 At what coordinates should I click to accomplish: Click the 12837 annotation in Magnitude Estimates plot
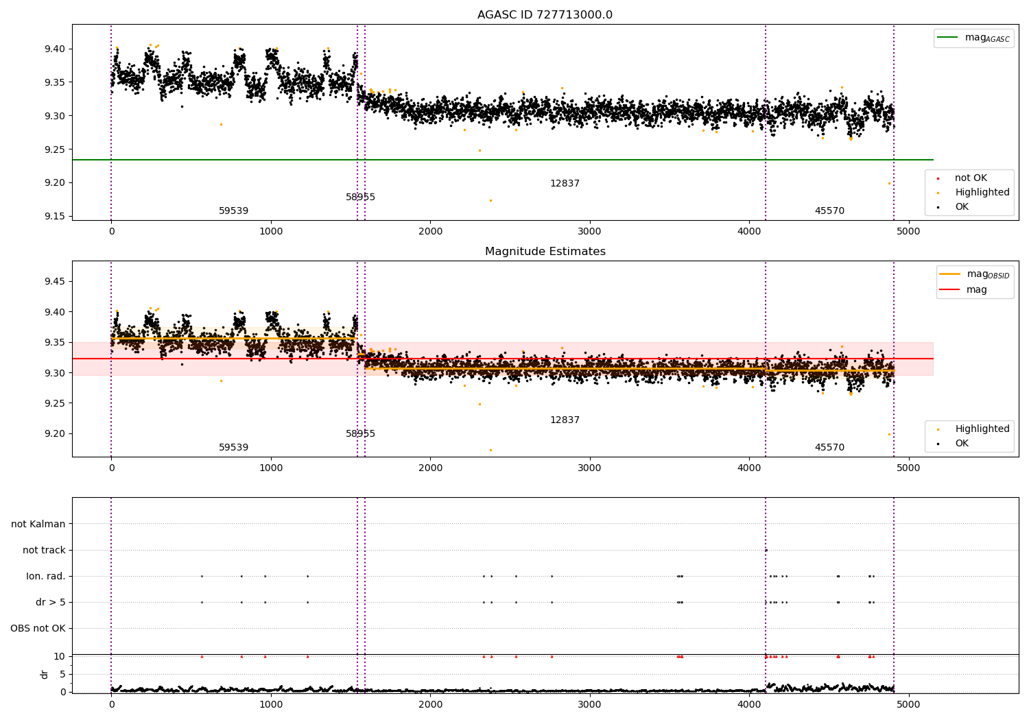[565, 420]
